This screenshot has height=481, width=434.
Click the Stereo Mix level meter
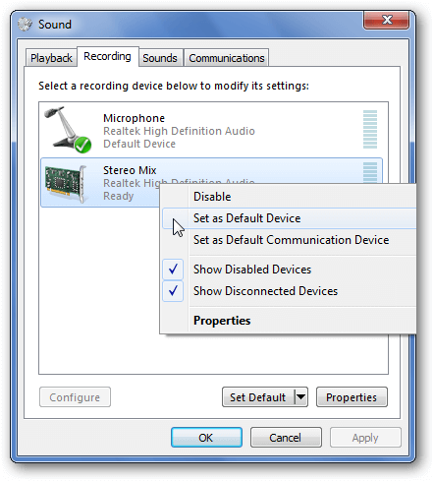tap(370, 172)
